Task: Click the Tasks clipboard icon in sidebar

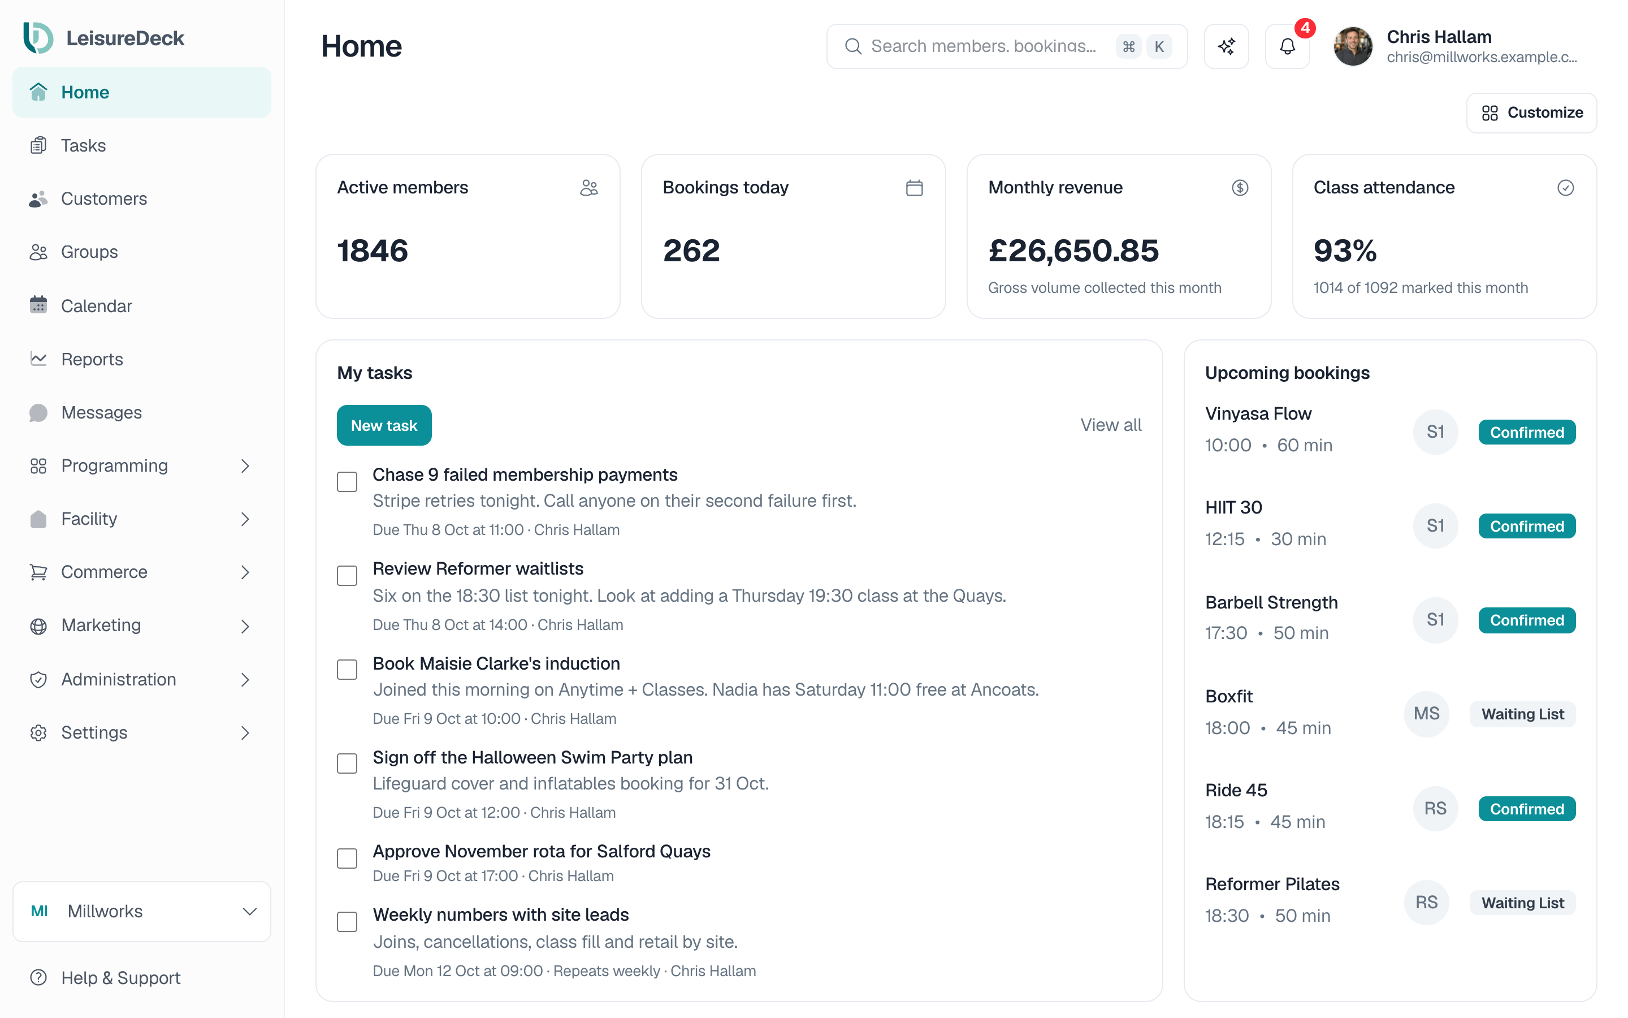Action: (x=38, y=145)
